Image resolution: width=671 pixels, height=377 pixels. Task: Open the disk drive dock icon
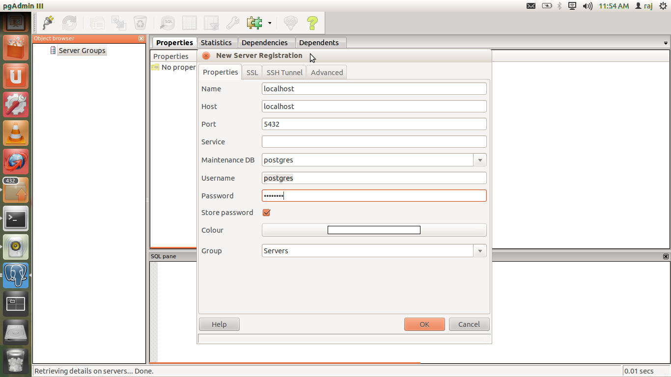[x=16, y=333]
